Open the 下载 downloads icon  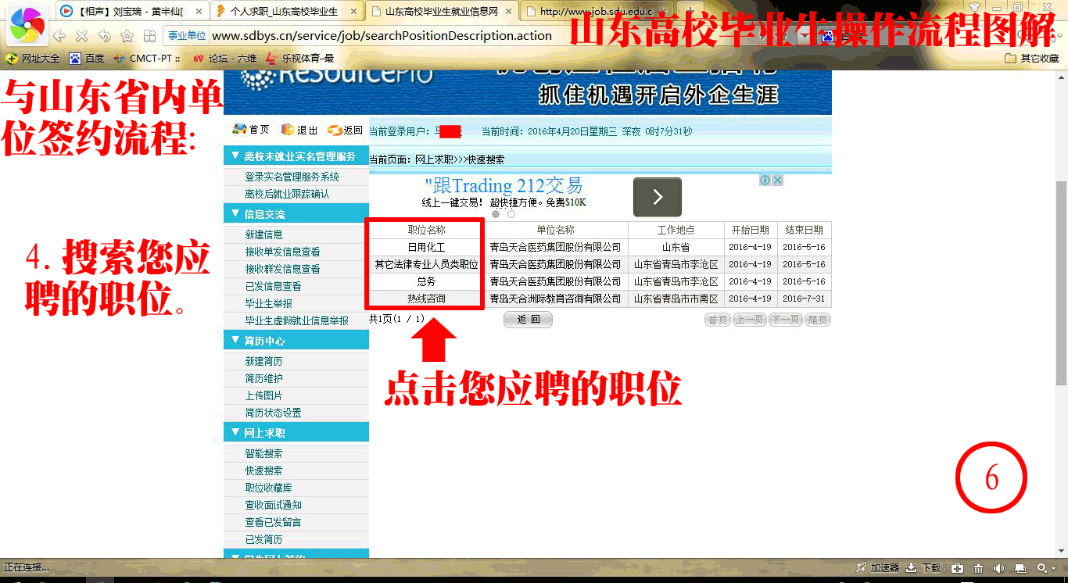click(x=924, y=568)
